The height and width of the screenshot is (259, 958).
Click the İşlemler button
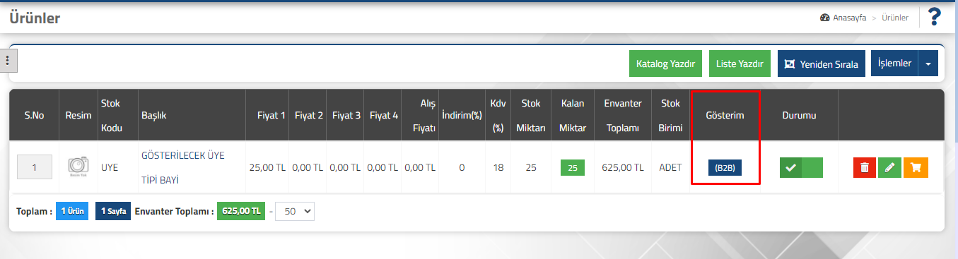click(x=894, y=64)
